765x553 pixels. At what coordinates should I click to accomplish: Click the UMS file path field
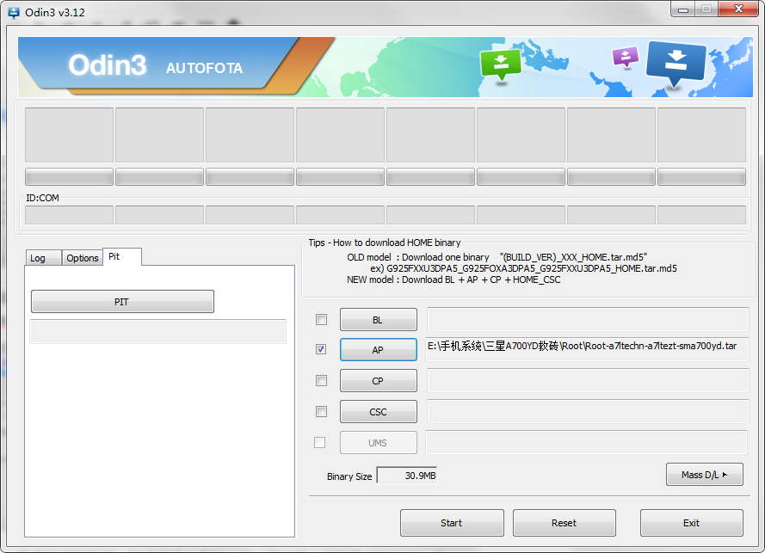(x=586, y=442)
